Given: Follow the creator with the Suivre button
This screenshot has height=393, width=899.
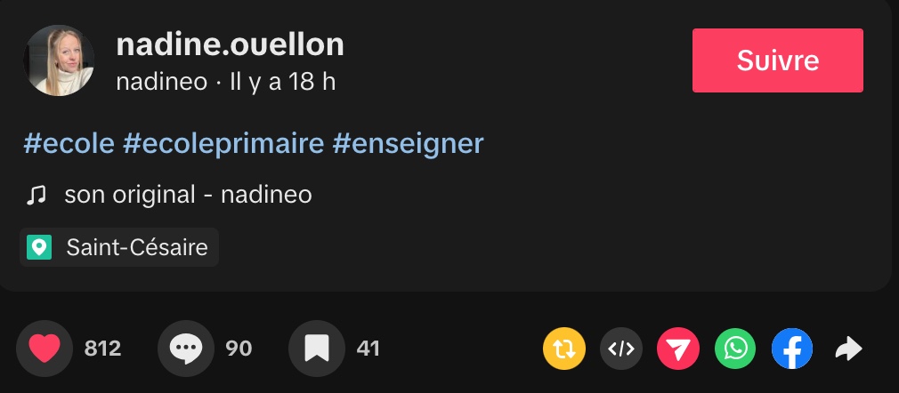Looking at the screenshot, I should 777,60.
